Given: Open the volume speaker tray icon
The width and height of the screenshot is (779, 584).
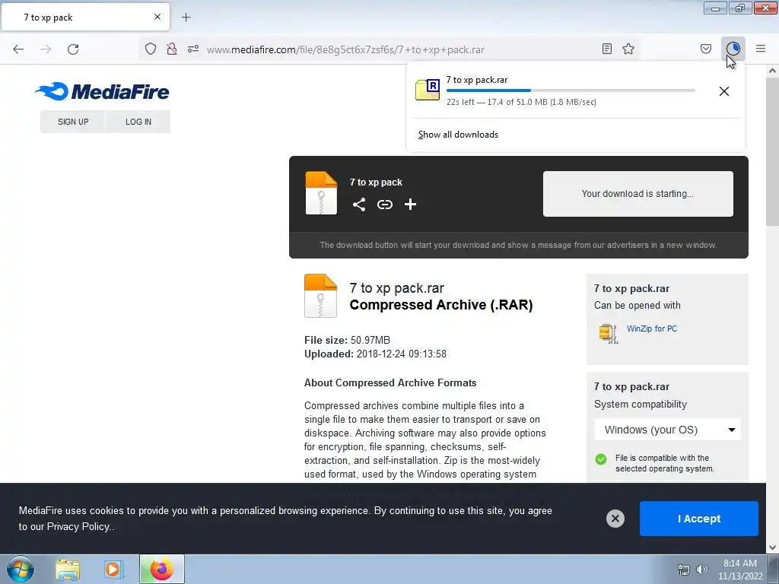Looking at the screenshot, I should pyautogui.click(x=702, y=570).
